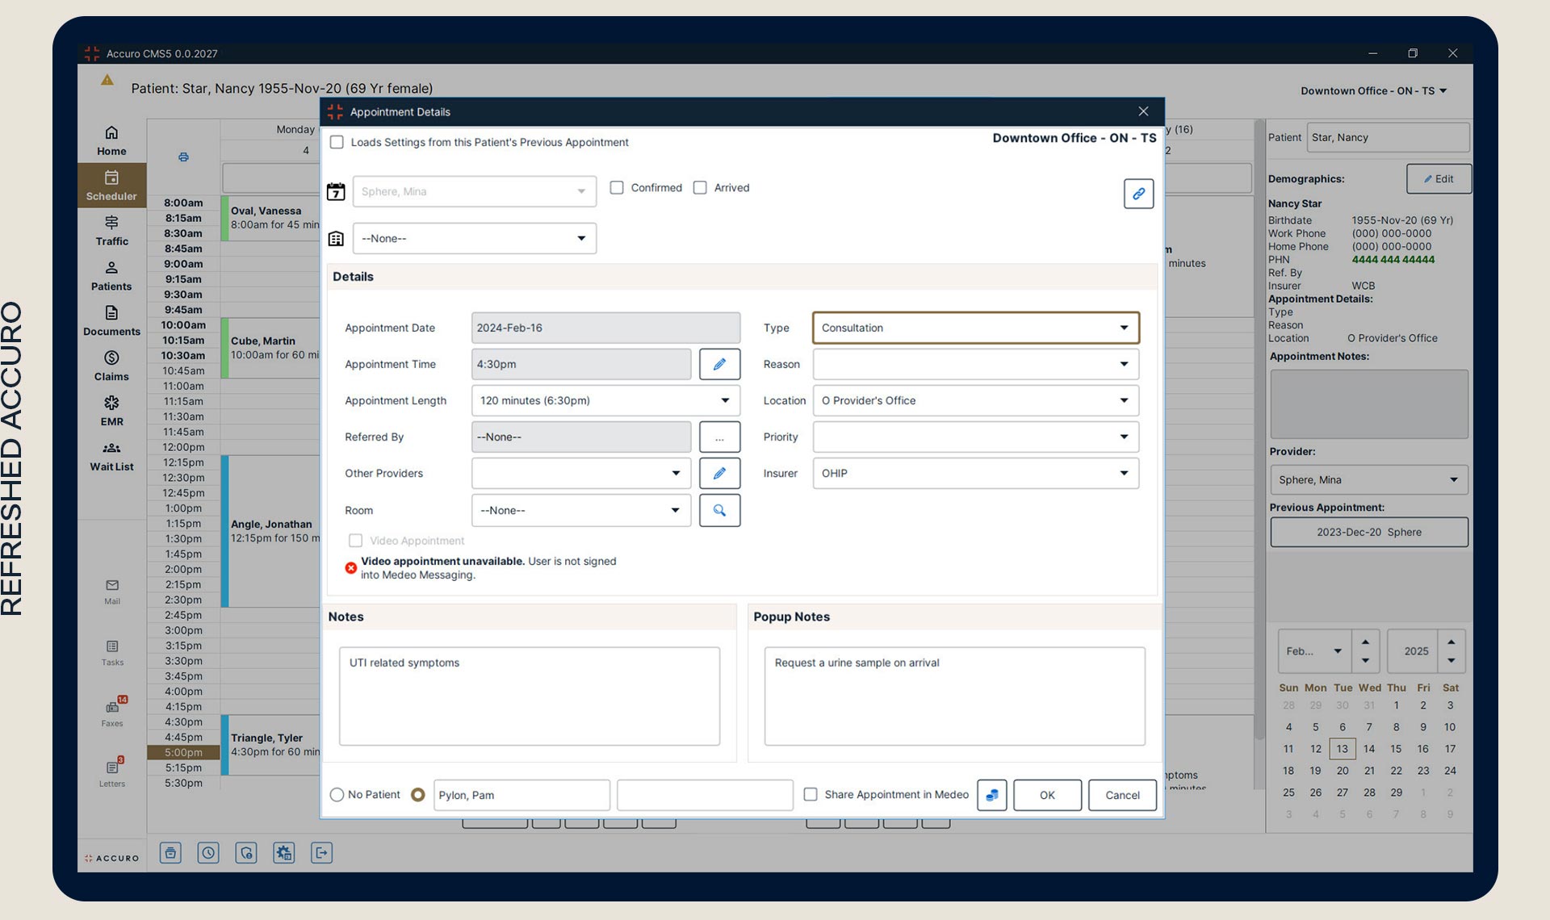The image size is (1550, 920).
Task: Click the ellipsis button beside Referred By
Action: coord(719,437)
